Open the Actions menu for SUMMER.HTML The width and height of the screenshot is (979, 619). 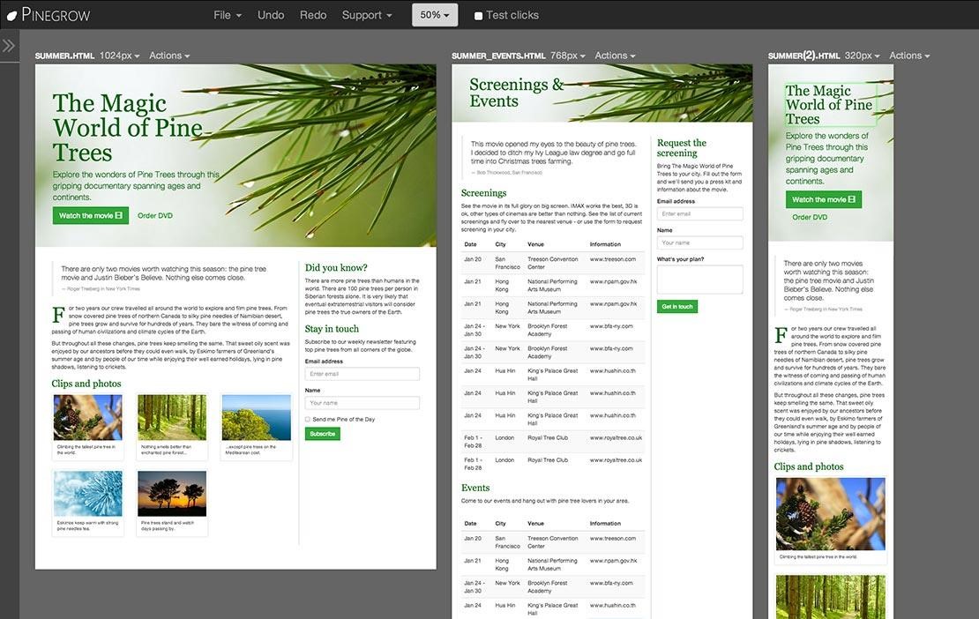pos(169,55)
